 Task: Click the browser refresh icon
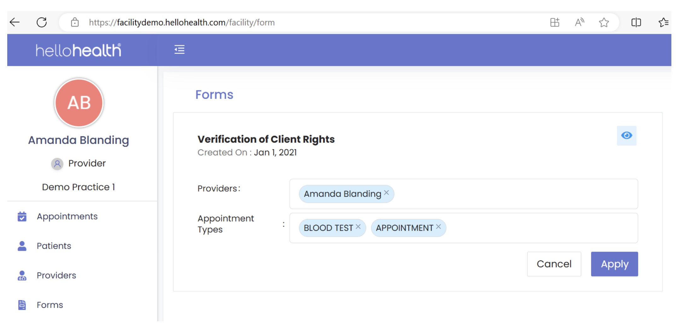(42, 22)
